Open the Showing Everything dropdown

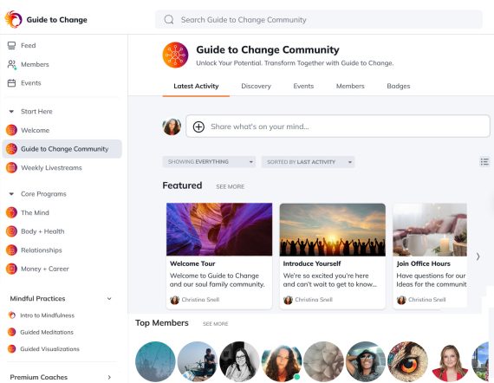[x=209, y=162]
